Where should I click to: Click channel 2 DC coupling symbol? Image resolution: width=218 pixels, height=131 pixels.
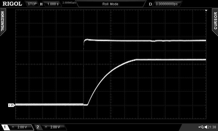[46, 127]
